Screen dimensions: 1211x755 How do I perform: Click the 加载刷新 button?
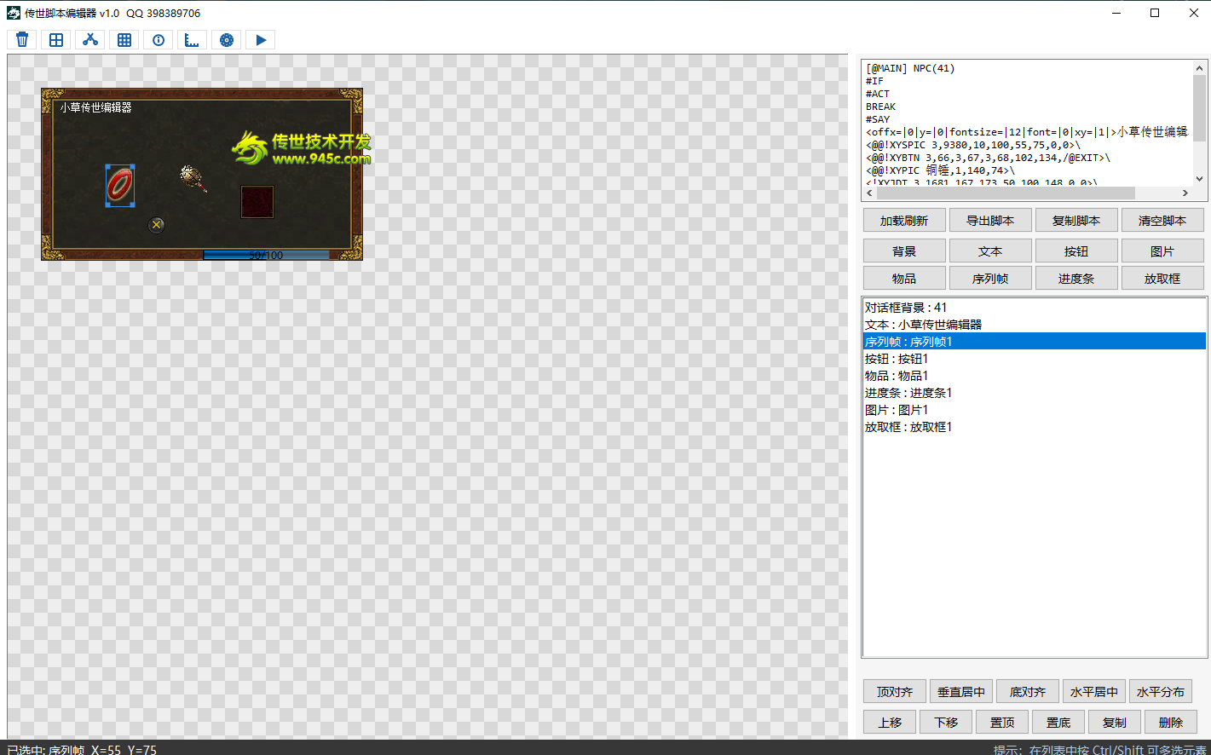click(904, 221)
